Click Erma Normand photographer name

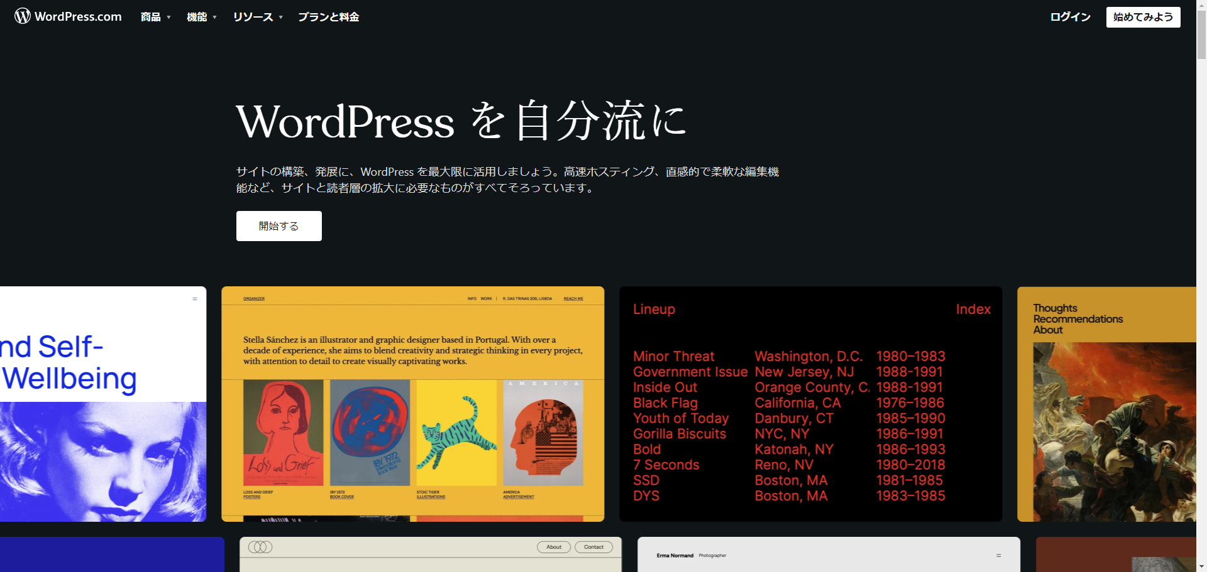[675, 556]
